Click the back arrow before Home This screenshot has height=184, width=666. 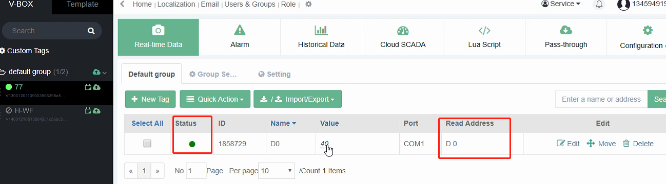pyautogui.click(x=122, y=4)
